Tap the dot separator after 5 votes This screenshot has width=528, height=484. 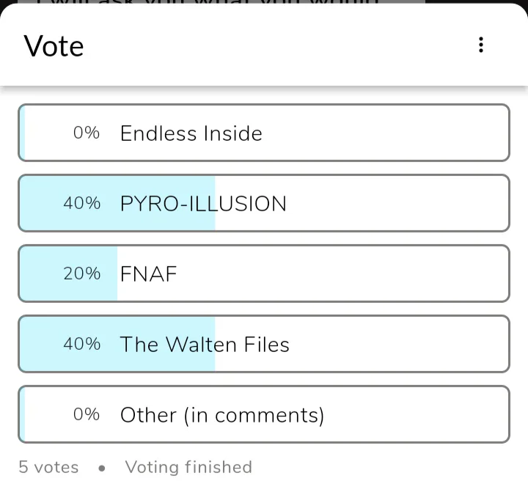point(101,468)
